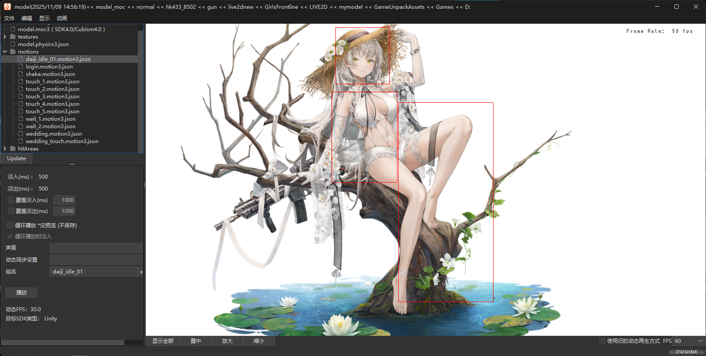Click the memory usage 274/545MB indicator
706x356 pixels.
pos(686,352)
